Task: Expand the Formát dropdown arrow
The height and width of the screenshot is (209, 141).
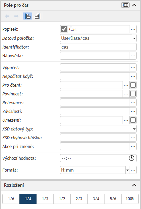Action: click(x=128, y=170)
